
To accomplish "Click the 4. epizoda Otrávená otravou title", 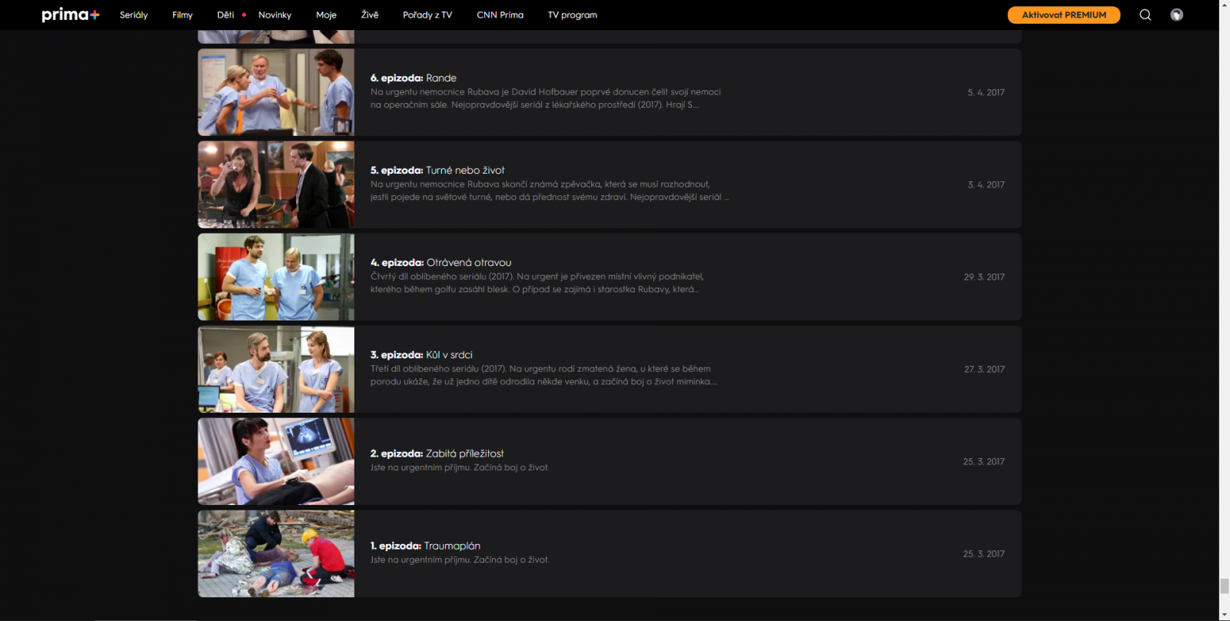I will [440, 262].
